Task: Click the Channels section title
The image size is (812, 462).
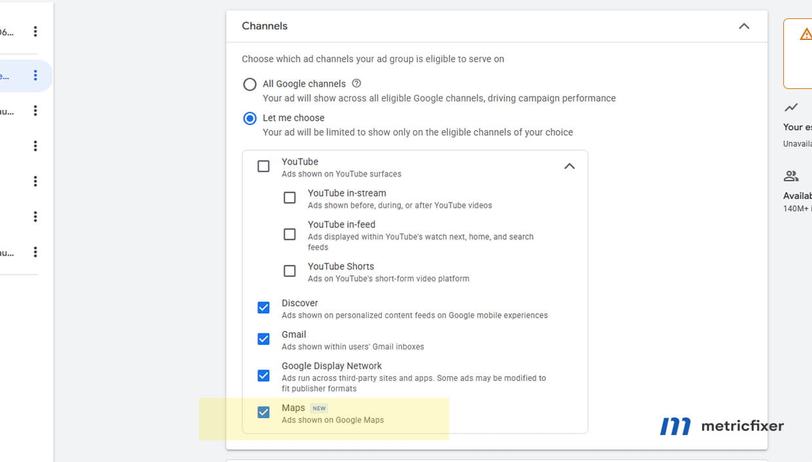Action: point(265,26)
